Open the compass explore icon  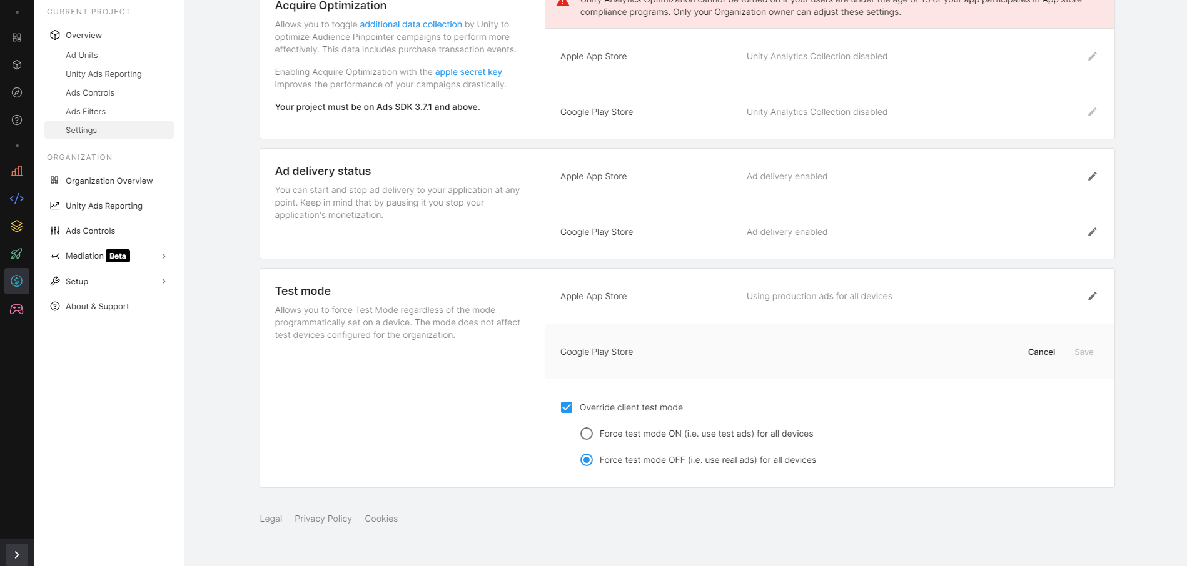tap(17, 92)
